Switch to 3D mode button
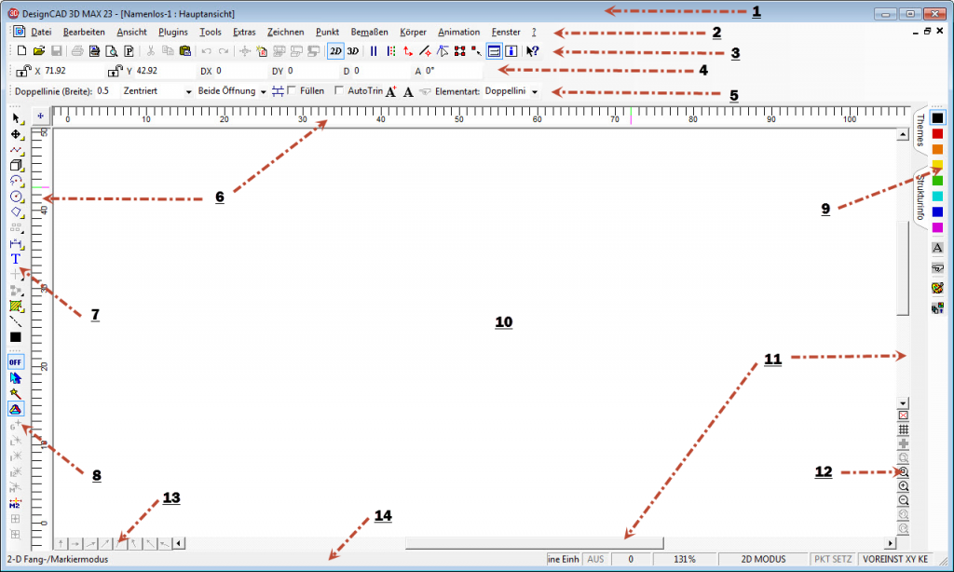Screen dimensions: 954x572 coord(353,51)
